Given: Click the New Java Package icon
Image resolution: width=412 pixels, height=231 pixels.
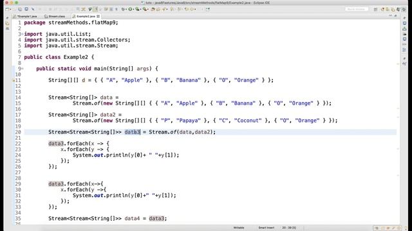Looking at the screenshot, I should [153, 9].
